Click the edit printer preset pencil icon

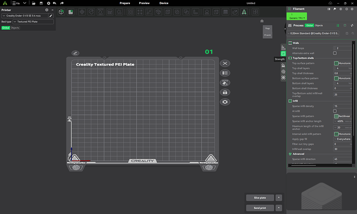click(x=51, y=16)
